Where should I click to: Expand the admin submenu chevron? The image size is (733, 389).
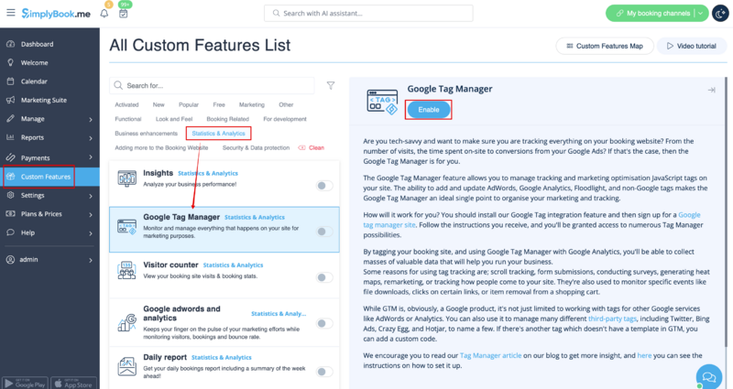(91, 260)
